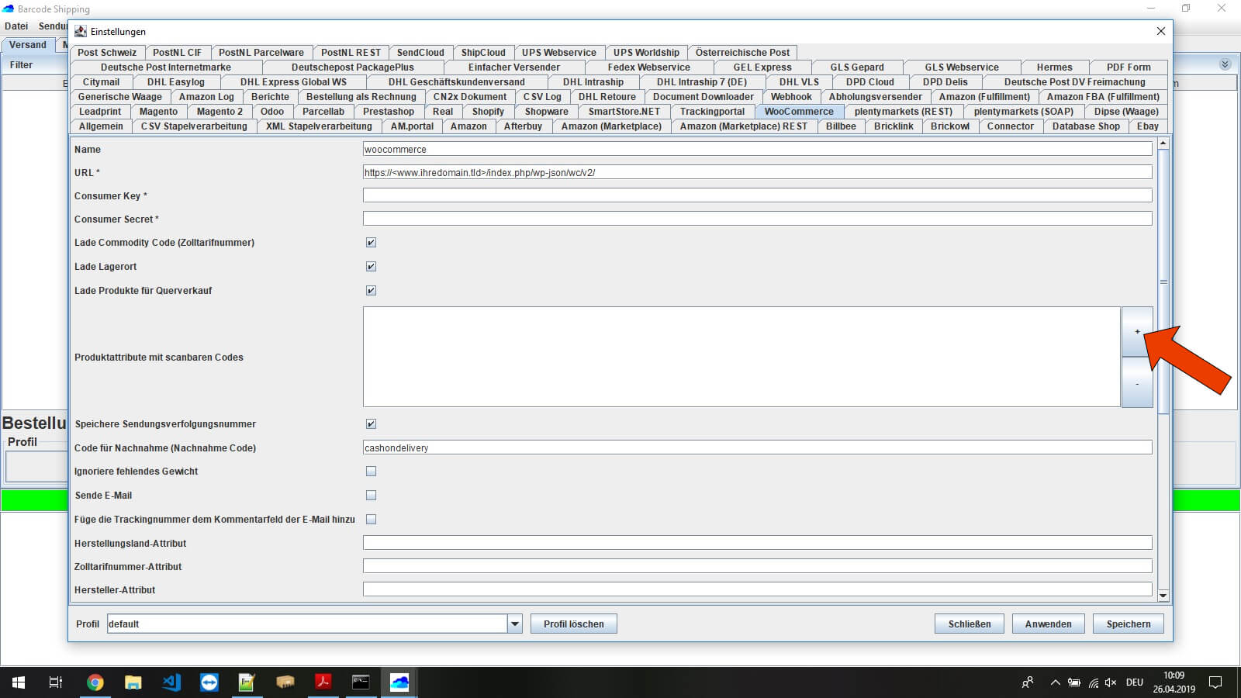The image size is (1241, 698).
Task: Select the Versand tab in main window
Action: (28, 45)
